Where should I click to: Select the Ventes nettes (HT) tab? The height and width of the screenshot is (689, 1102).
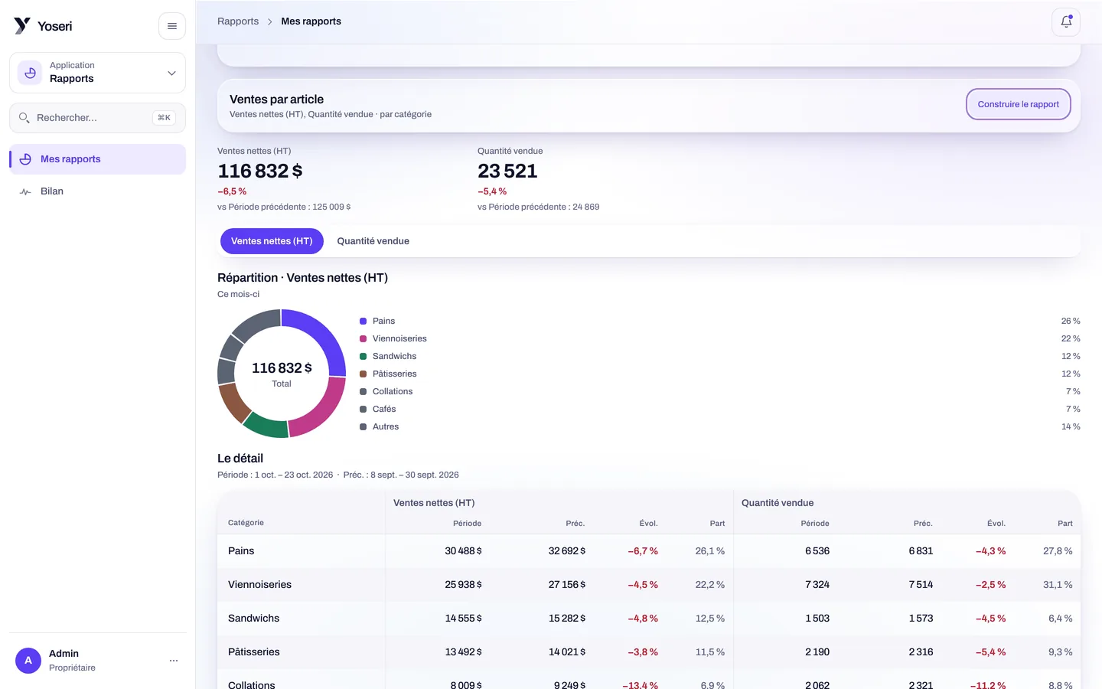pos(272,241)
